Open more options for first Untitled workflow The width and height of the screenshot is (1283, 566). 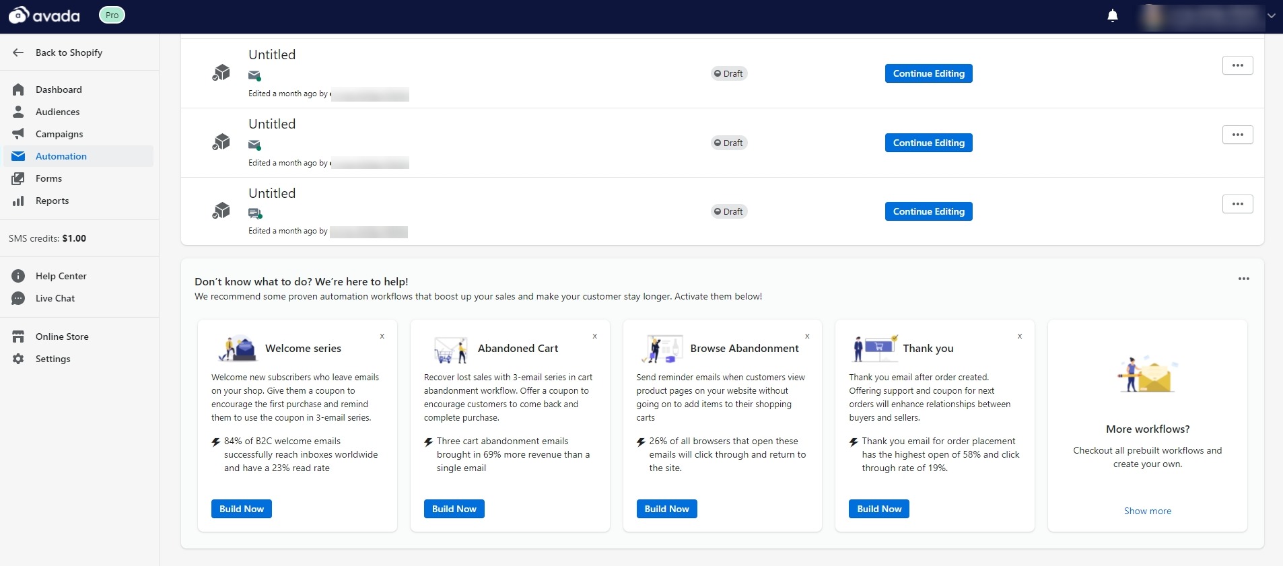coord(1237,65)
